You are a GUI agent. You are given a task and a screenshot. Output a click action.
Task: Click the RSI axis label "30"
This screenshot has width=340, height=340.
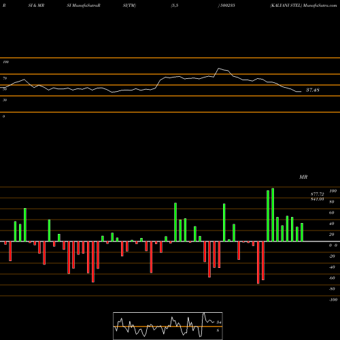[5, 100]
